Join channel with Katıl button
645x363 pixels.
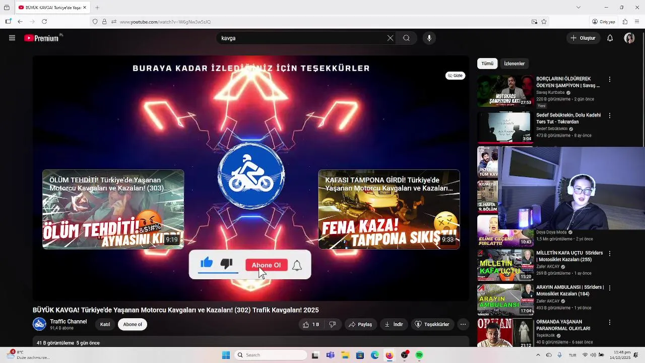click(x=105, y=325)
